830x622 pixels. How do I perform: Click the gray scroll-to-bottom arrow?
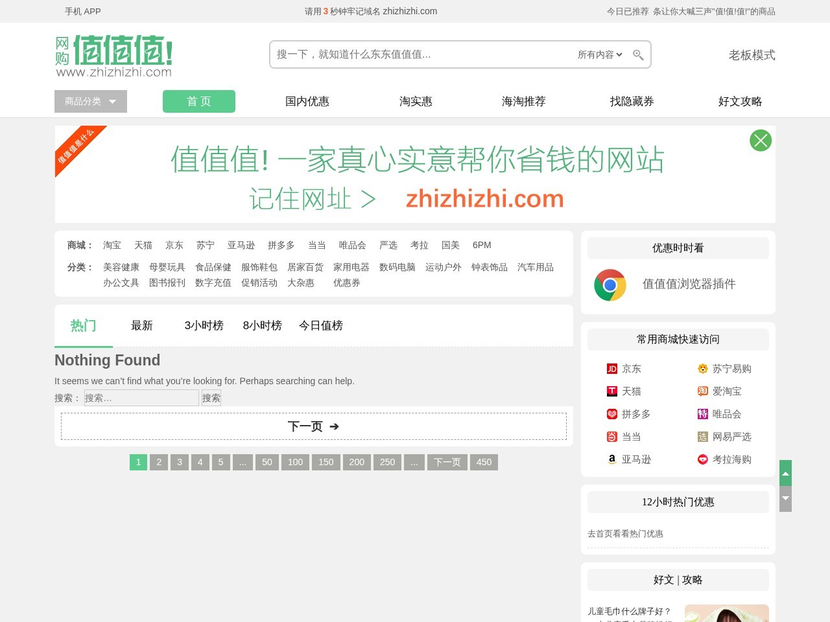tap(785, 499)
